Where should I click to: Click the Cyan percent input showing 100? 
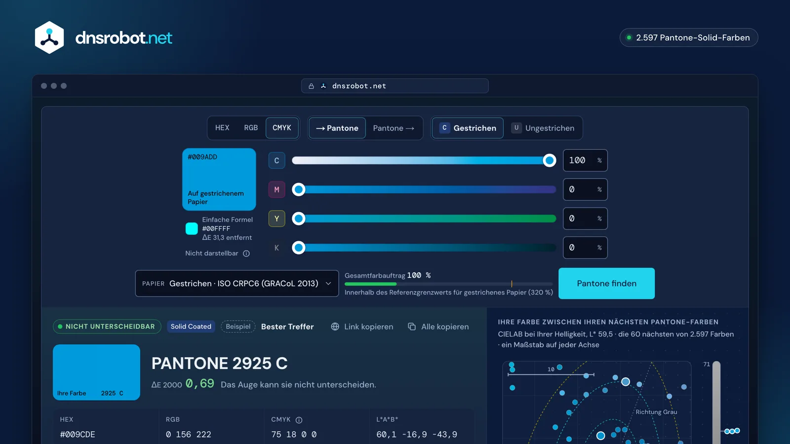pyautogui.click(x=585, y=160)
